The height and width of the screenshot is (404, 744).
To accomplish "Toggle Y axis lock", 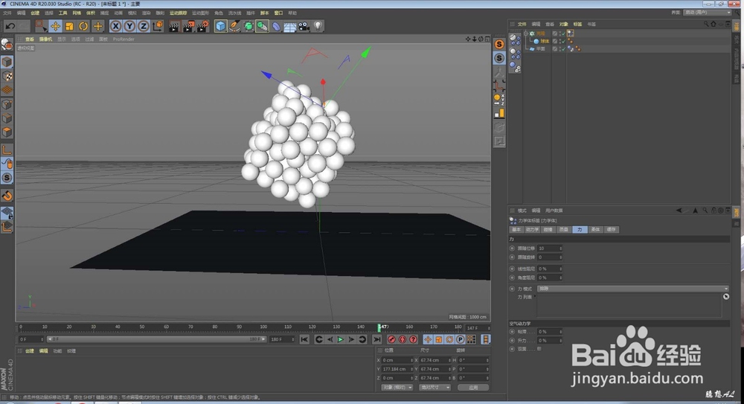I will [129, 26].
